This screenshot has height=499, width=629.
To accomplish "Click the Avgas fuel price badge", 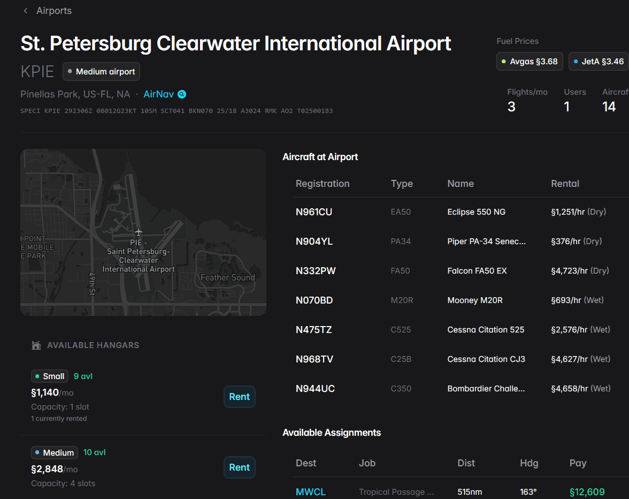I will pyautogui.click(x=530, y=62).
